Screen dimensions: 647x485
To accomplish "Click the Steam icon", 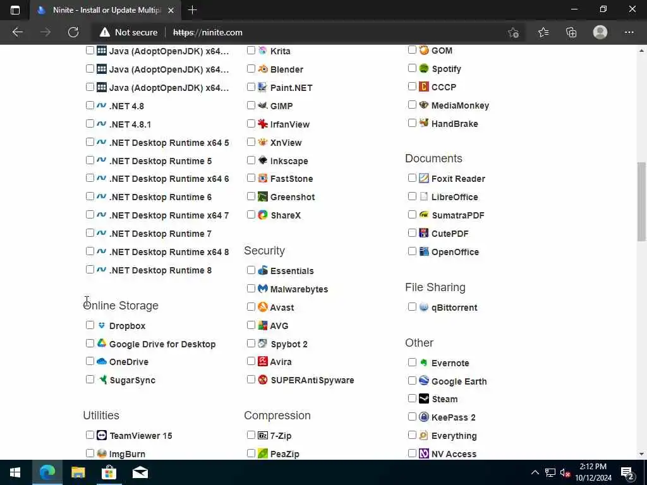I will 424,399.
